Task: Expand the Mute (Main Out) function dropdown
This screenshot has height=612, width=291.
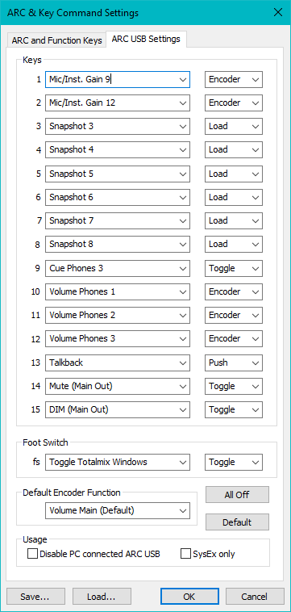Action: tap(117, 386)
